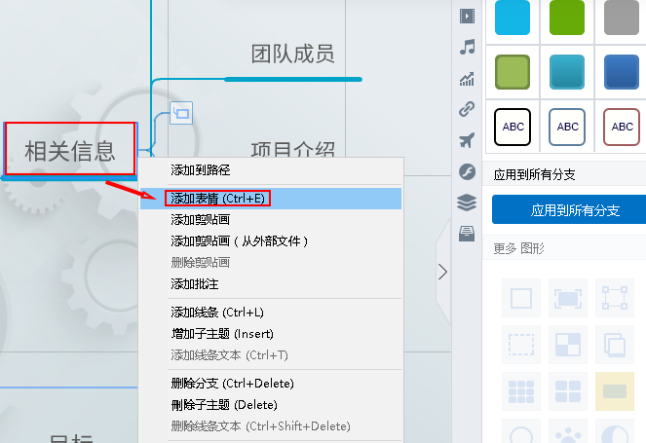Open the inbox tray icon in sidebar
Viewport: 646px width, 443px height.
(468, 232)
